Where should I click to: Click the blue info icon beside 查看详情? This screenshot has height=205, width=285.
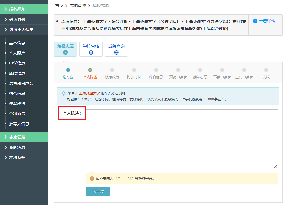point(255,21)
